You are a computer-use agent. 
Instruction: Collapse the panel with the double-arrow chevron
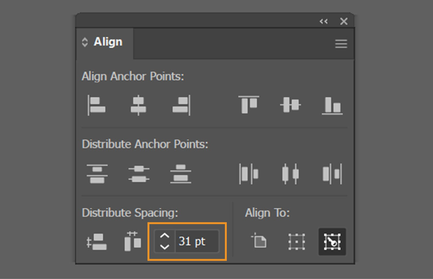click(x=324, y=22)
